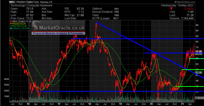Click the 45 price axis label
This screenshot has height=106, width=204.
(197, 81)
